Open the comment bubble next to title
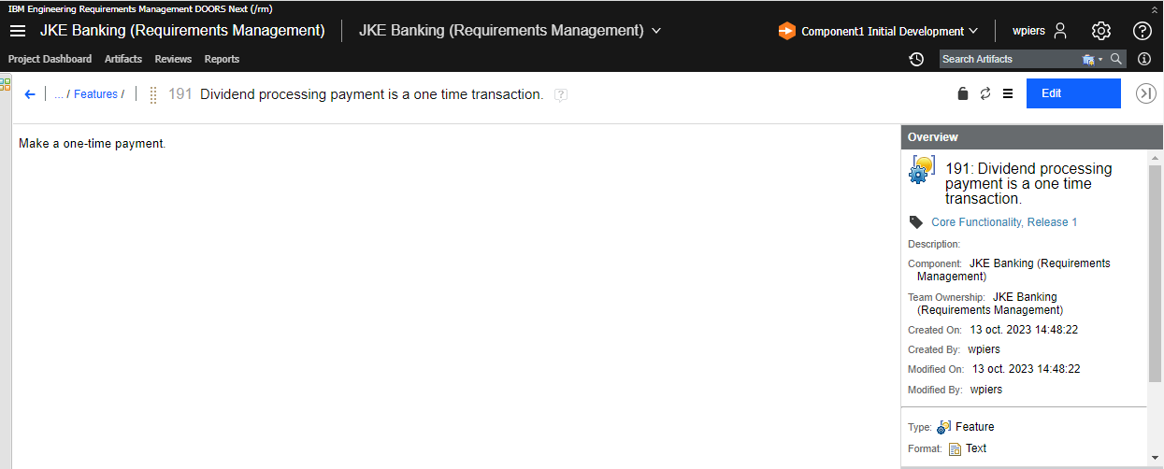This screenshot has width=1164, height=469. tap(561, 94)
